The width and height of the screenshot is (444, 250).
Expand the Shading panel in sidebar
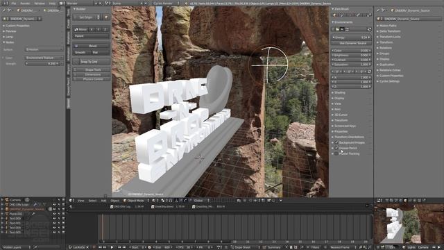[340, 92]
